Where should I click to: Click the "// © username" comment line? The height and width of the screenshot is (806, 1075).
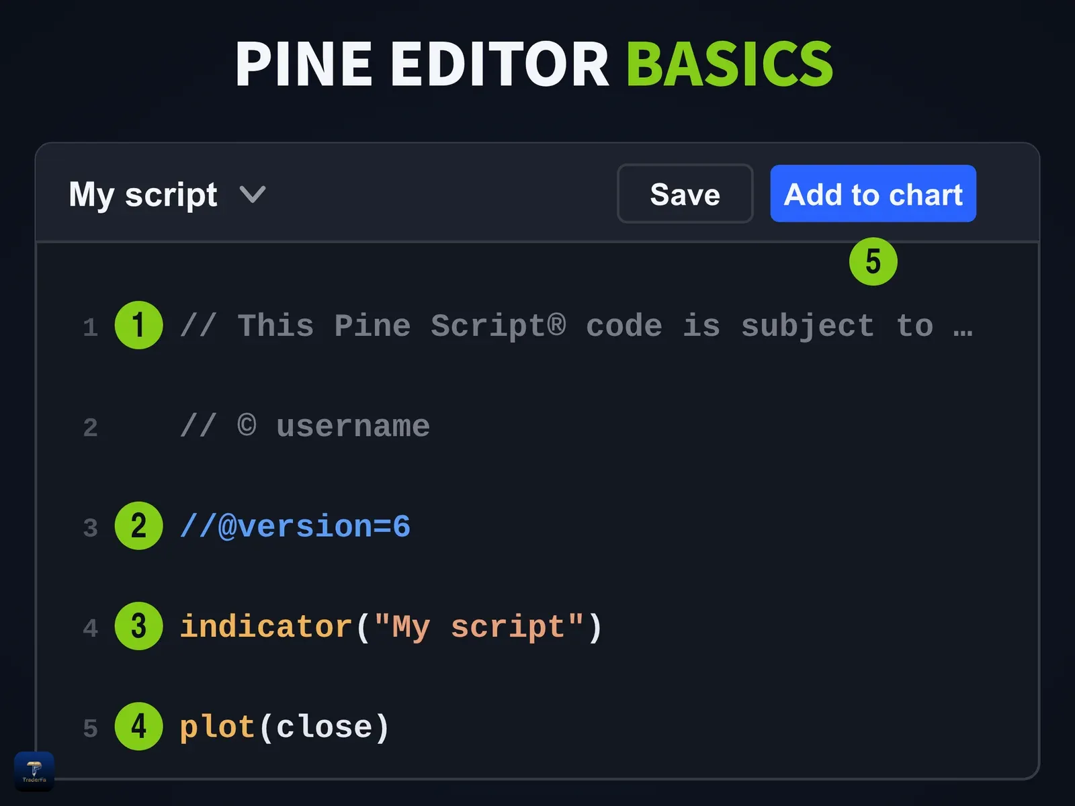305,426
